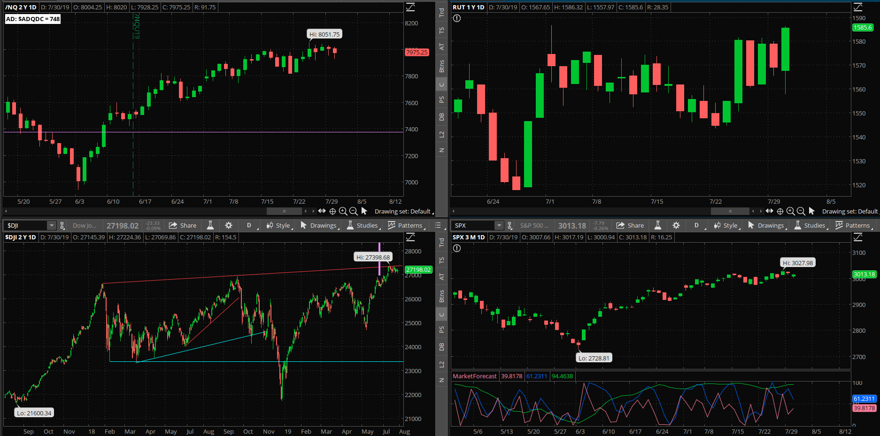This screenshot has width=880, height=436.
Task: Open the flask icon in the $DJI toolbar
Action: pos(210,225)
